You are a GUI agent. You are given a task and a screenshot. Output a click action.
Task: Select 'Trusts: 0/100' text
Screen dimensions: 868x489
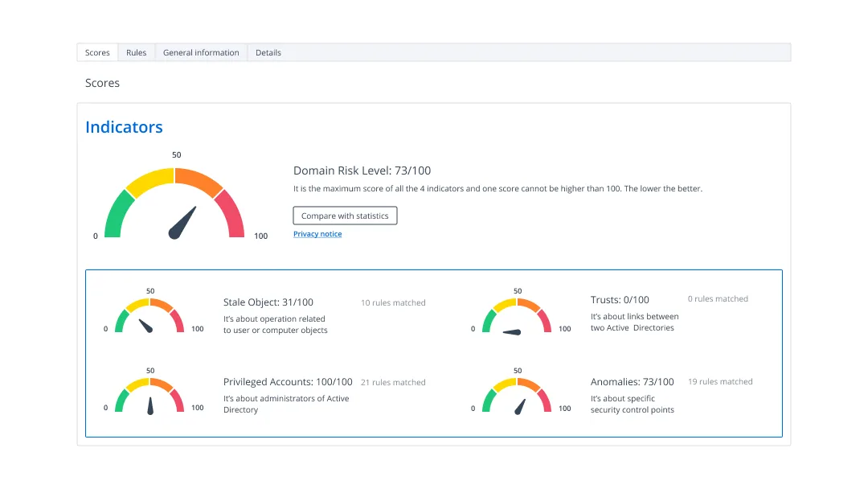pos(620,300)
